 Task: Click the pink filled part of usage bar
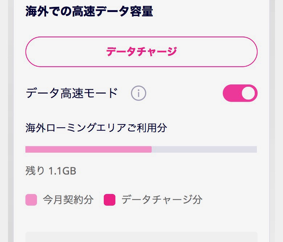point(88,149)
